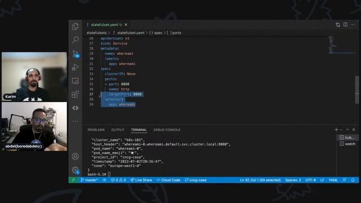Switch to the Problems panel tab
Viewport: 361px width, 203px height.
tap(96, 130)
